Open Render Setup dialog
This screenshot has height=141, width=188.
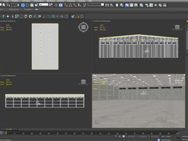[x=146, y=5]
